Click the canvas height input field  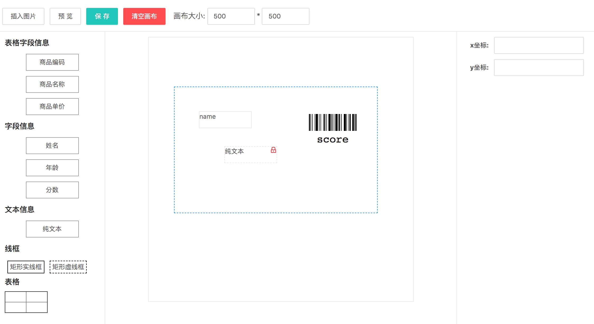[285, 16]
